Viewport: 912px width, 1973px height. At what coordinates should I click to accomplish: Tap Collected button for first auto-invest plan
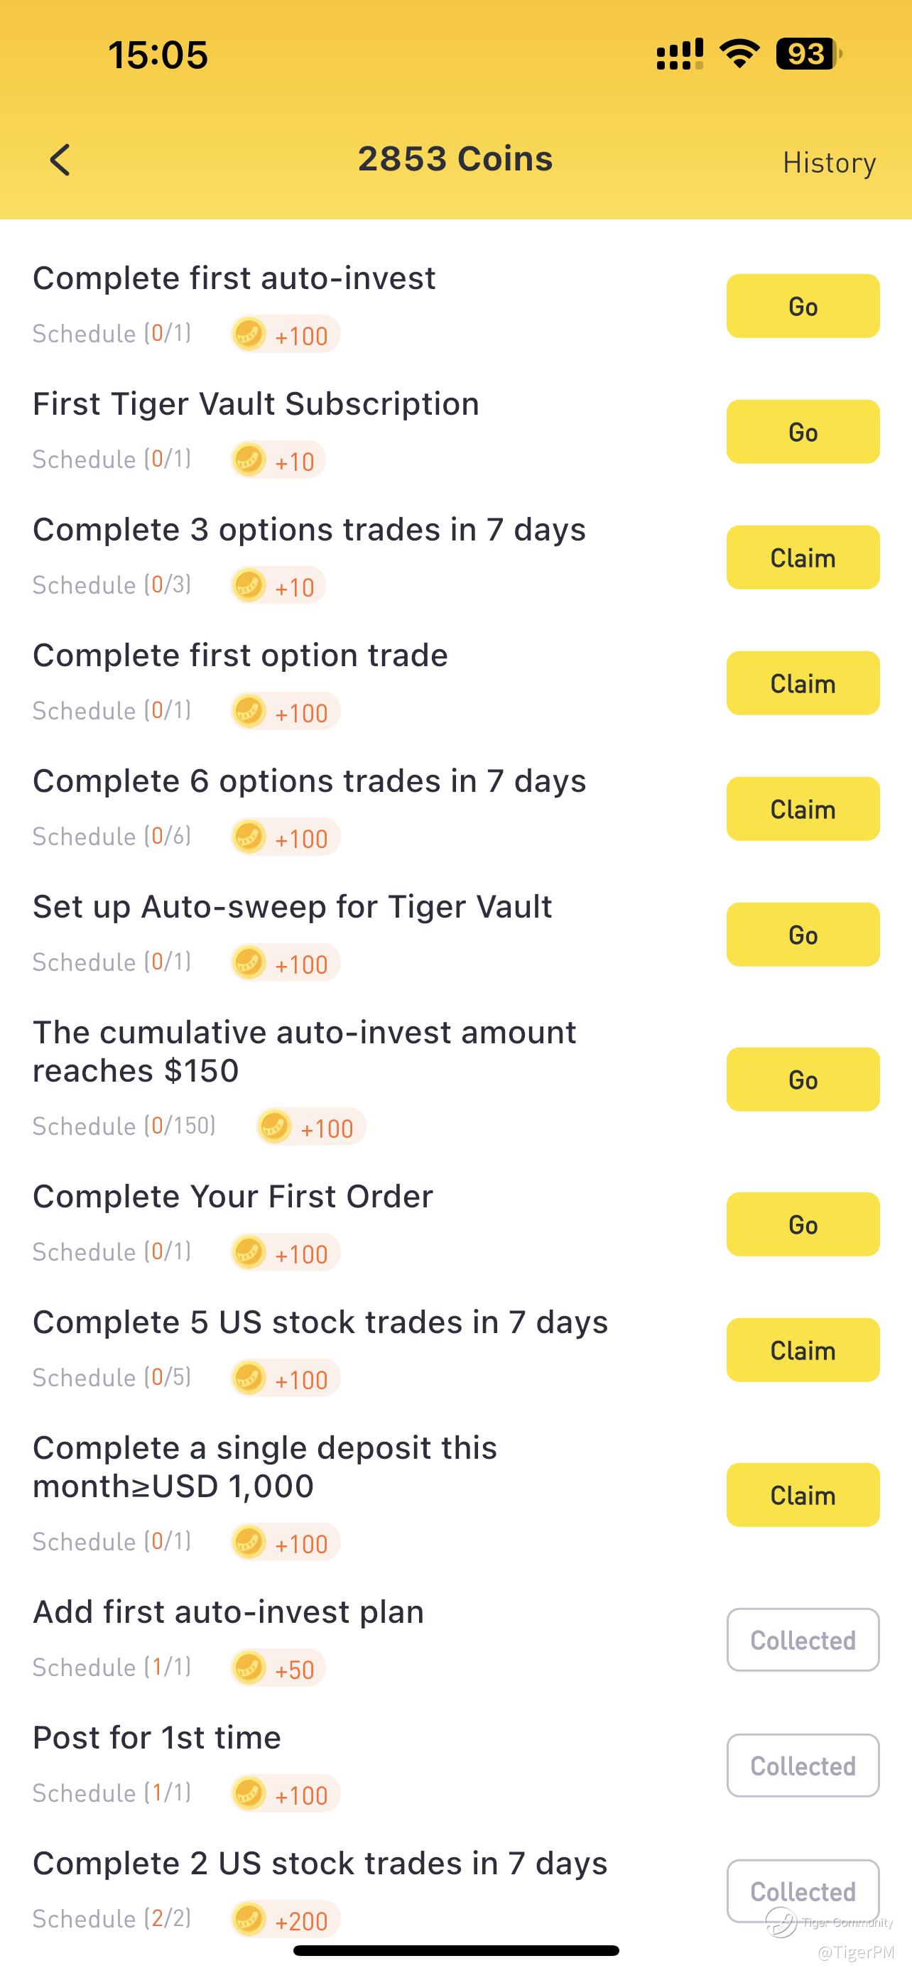803,1640
